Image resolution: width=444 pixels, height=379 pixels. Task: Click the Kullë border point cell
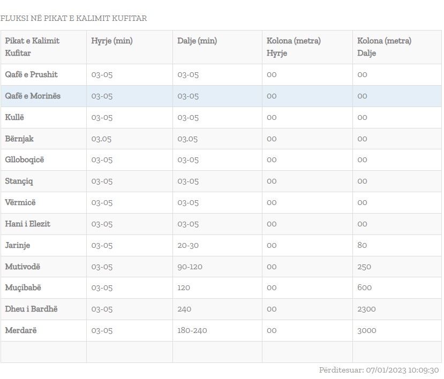(x=14, y=117)
